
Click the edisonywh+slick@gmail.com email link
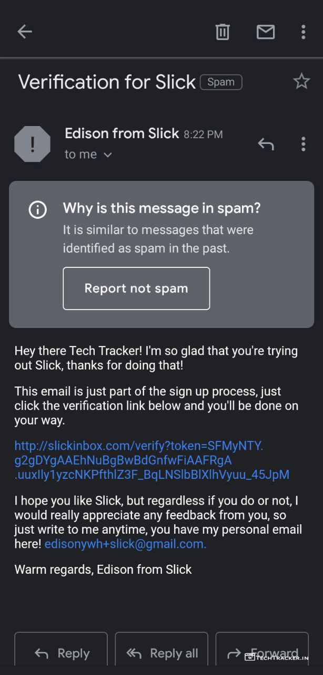(125, 544)
